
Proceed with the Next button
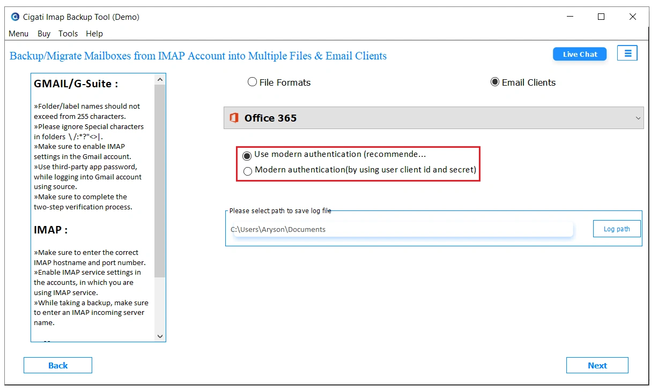pyautogui.click(x=597, y=365)
